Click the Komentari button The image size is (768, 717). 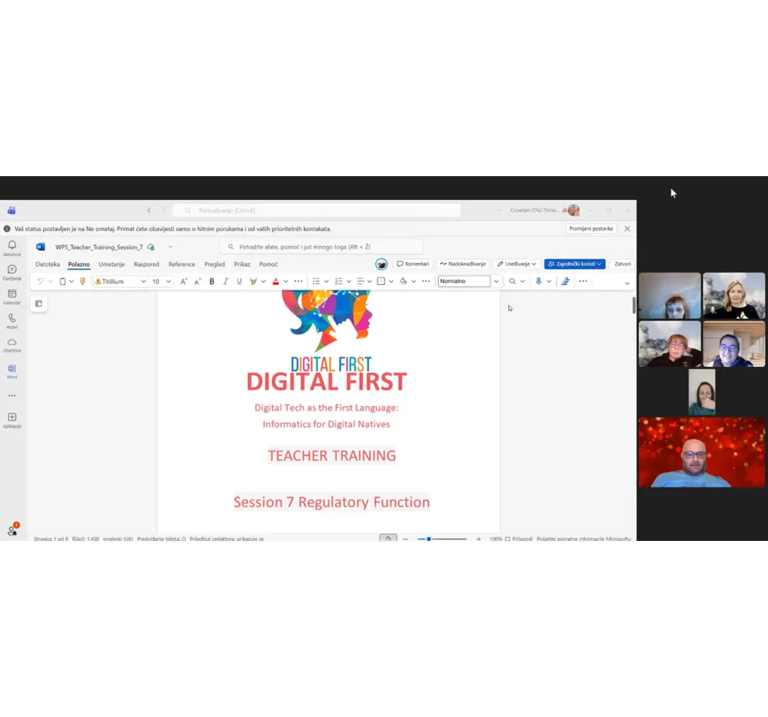(413, 264)
